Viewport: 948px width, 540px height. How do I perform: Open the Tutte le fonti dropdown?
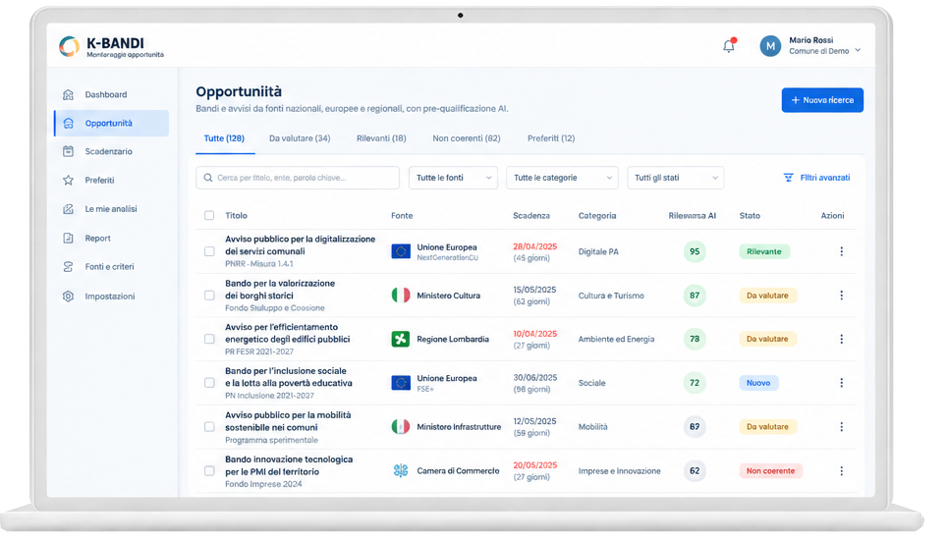(x=453, y=178)
